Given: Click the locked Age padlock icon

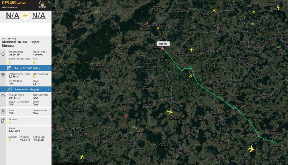Looking at the screenshot, I should pyautogui.click(x=34, y=62).
